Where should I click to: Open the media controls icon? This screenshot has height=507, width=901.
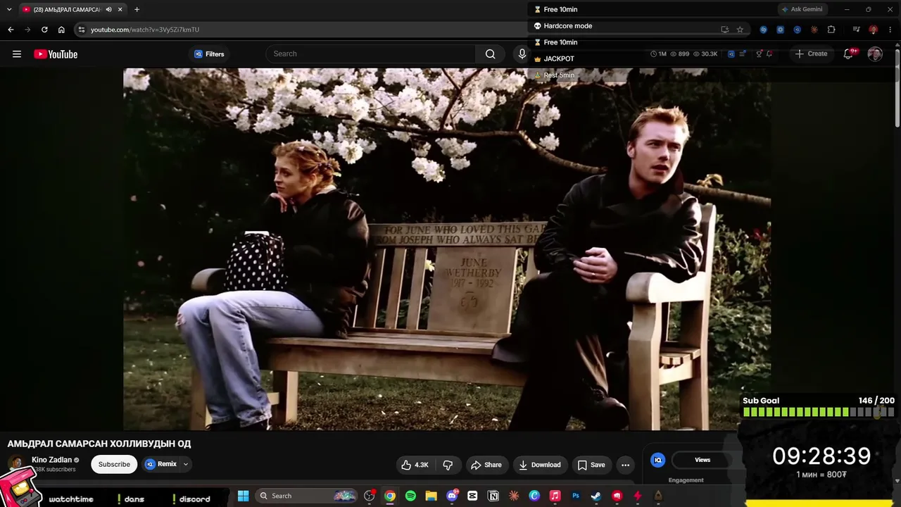pos(856,30)
